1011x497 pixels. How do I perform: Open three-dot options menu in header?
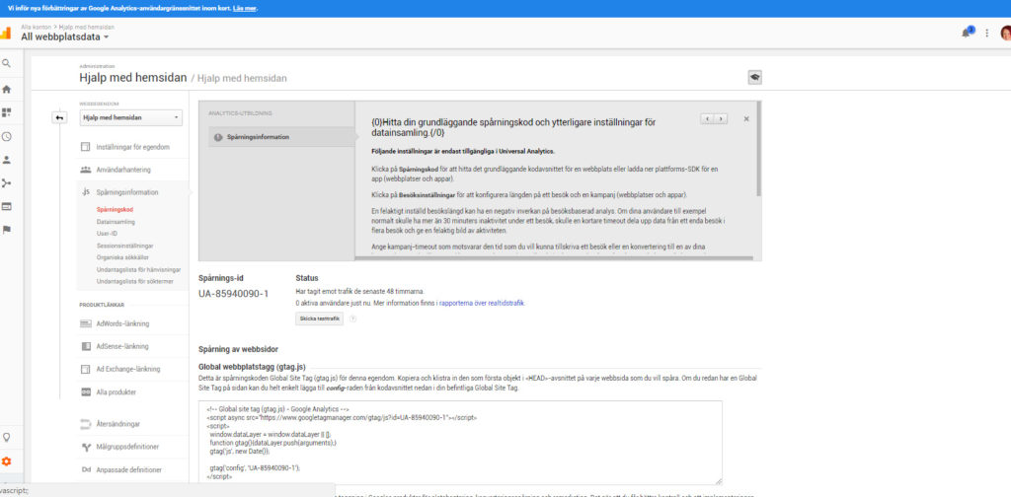(x=986, y=33)
